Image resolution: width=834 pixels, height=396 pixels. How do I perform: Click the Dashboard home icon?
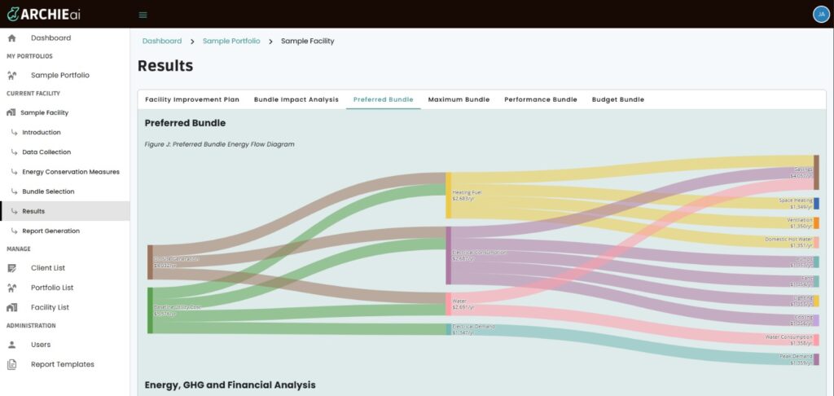11,38
